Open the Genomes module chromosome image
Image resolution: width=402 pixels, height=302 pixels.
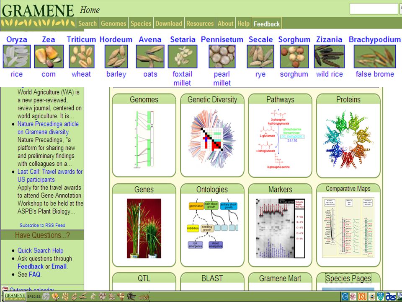pyautogui.click(x=144, y=139)
